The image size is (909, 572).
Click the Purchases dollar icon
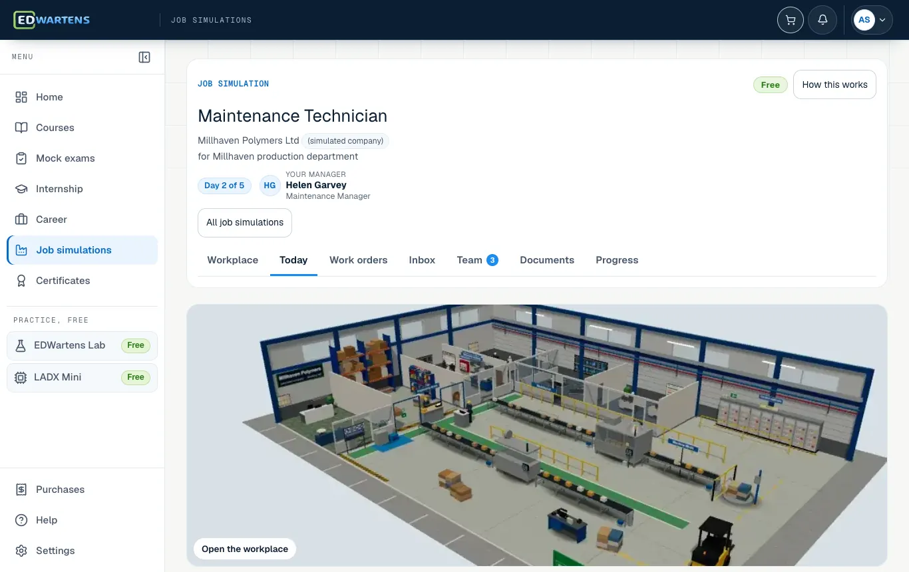[21, 490]
